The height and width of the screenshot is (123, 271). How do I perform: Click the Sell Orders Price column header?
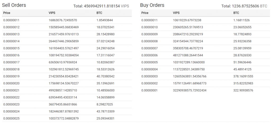(7, 13)
